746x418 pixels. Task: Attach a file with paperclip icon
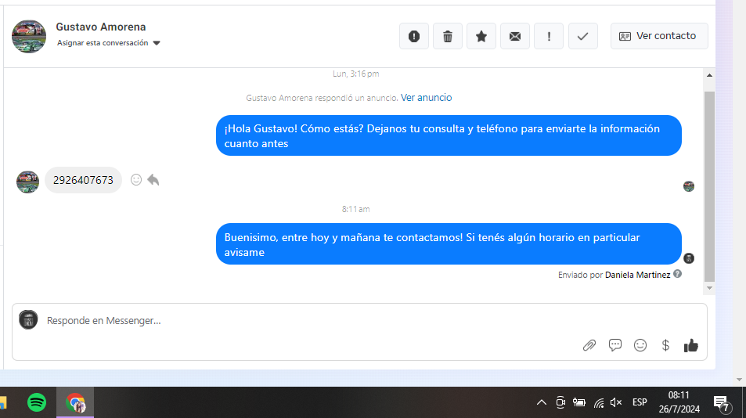589,345
